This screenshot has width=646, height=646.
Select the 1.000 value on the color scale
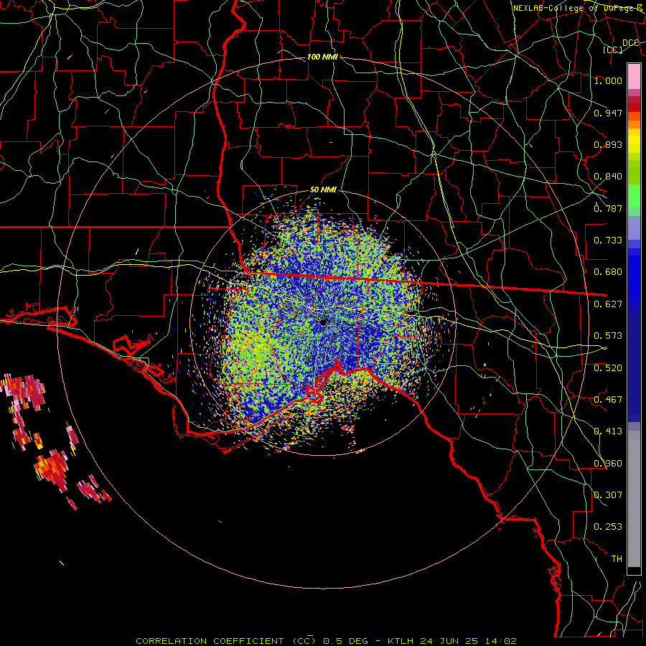[x=608, y=80]
